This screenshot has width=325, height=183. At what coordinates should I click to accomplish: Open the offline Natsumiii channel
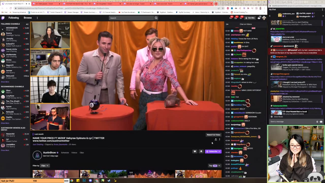pos(15,77)
